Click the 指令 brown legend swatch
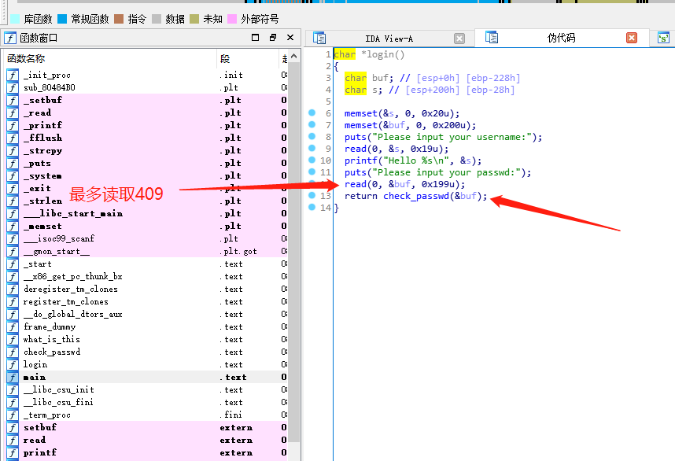The height and width of the screenshot is (461, 675). pyautogui.click(x=120, y=19)
